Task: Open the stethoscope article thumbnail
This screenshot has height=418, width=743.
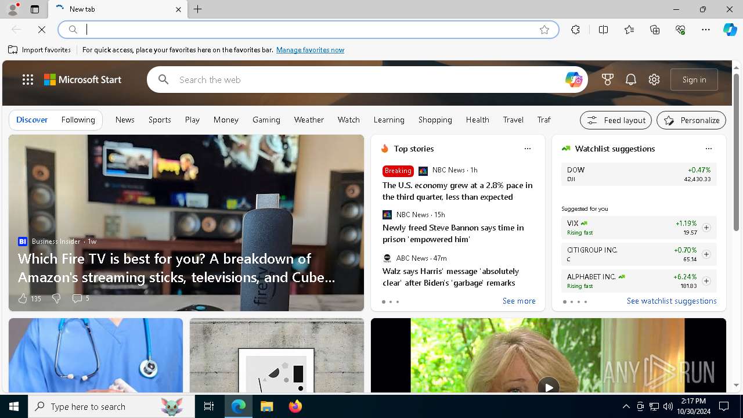Action: pos(96,355)
